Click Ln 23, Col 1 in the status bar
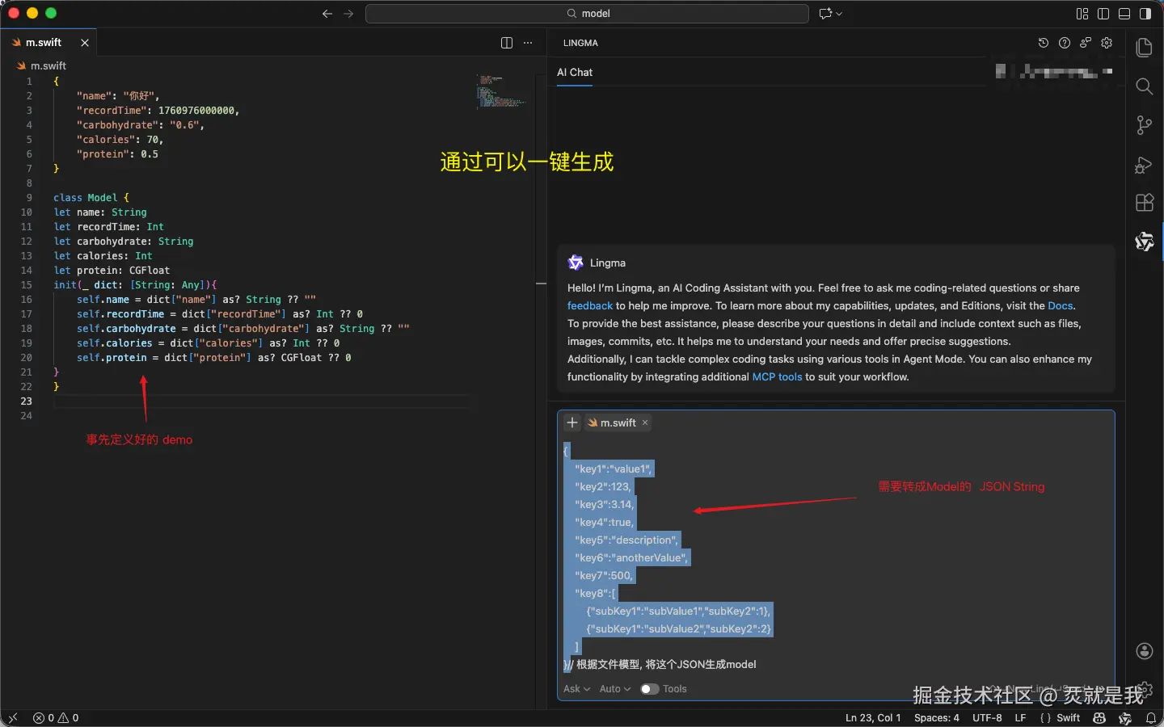The image size is (1164, 727). (x=873, y=718)
